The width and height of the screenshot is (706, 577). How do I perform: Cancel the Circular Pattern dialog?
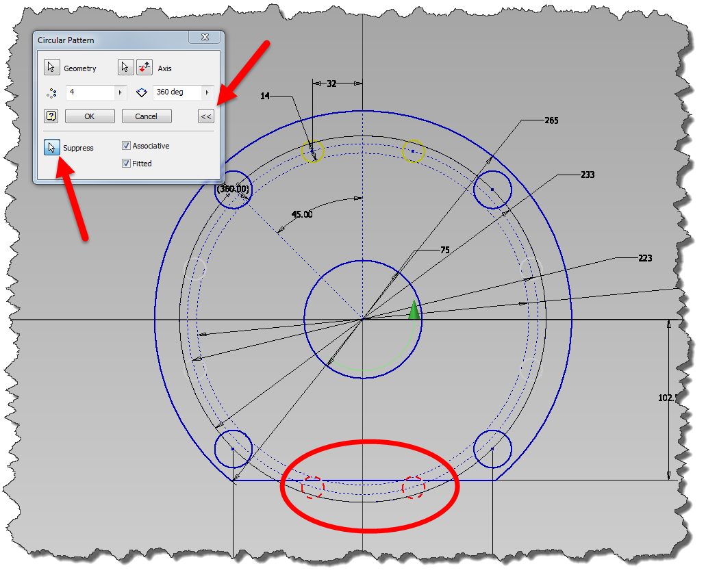147,116
